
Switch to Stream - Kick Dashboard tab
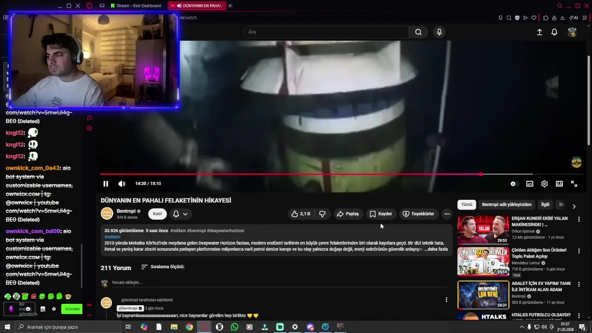coord(136,6)
